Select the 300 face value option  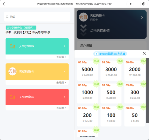coord(135,94)
